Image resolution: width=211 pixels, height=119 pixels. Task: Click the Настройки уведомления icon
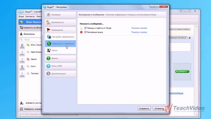[49, 37]
